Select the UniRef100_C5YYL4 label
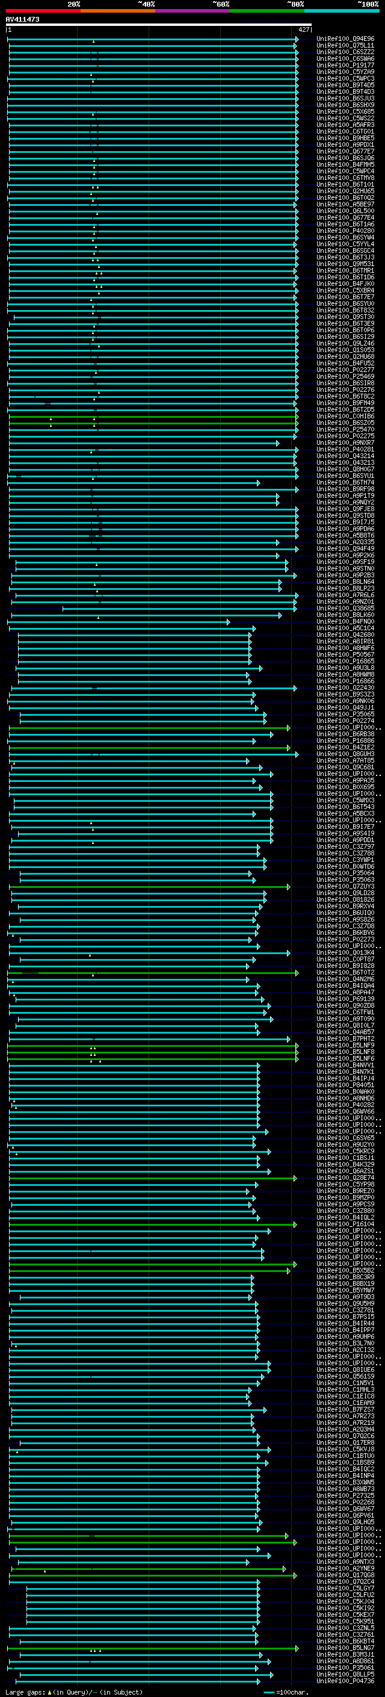The height and width of the screenshot is (1697, 385). [x=345, y=244]
